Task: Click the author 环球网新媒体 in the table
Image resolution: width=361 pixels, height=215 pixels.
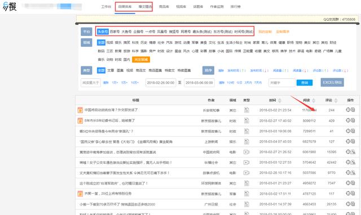Action: (x=211, y=183)
